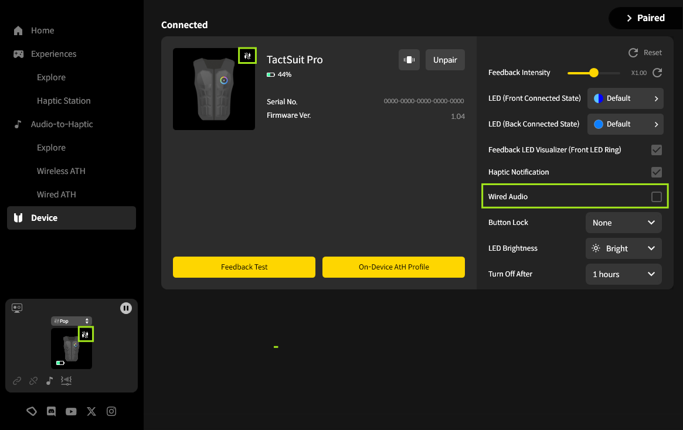Click the unlink broken chain icon
The width and height of the screenshot is (683, 430).
[x=33, y=381]
